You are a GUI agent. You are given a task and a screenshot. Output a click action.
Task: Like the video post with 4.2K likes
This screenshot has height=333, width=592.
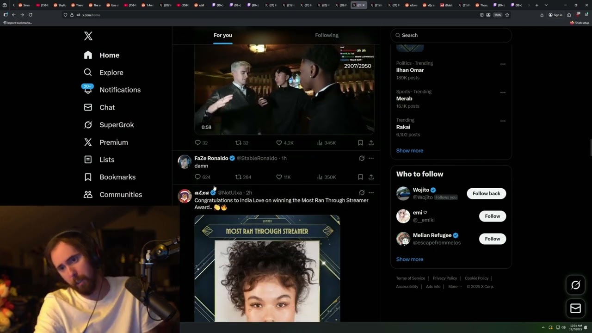[x=285, y=143]
